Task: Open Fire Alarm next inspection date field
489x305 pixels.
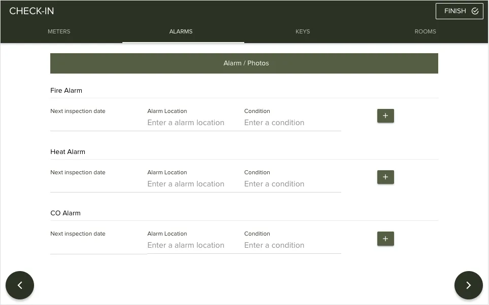Action: (99, 123)
